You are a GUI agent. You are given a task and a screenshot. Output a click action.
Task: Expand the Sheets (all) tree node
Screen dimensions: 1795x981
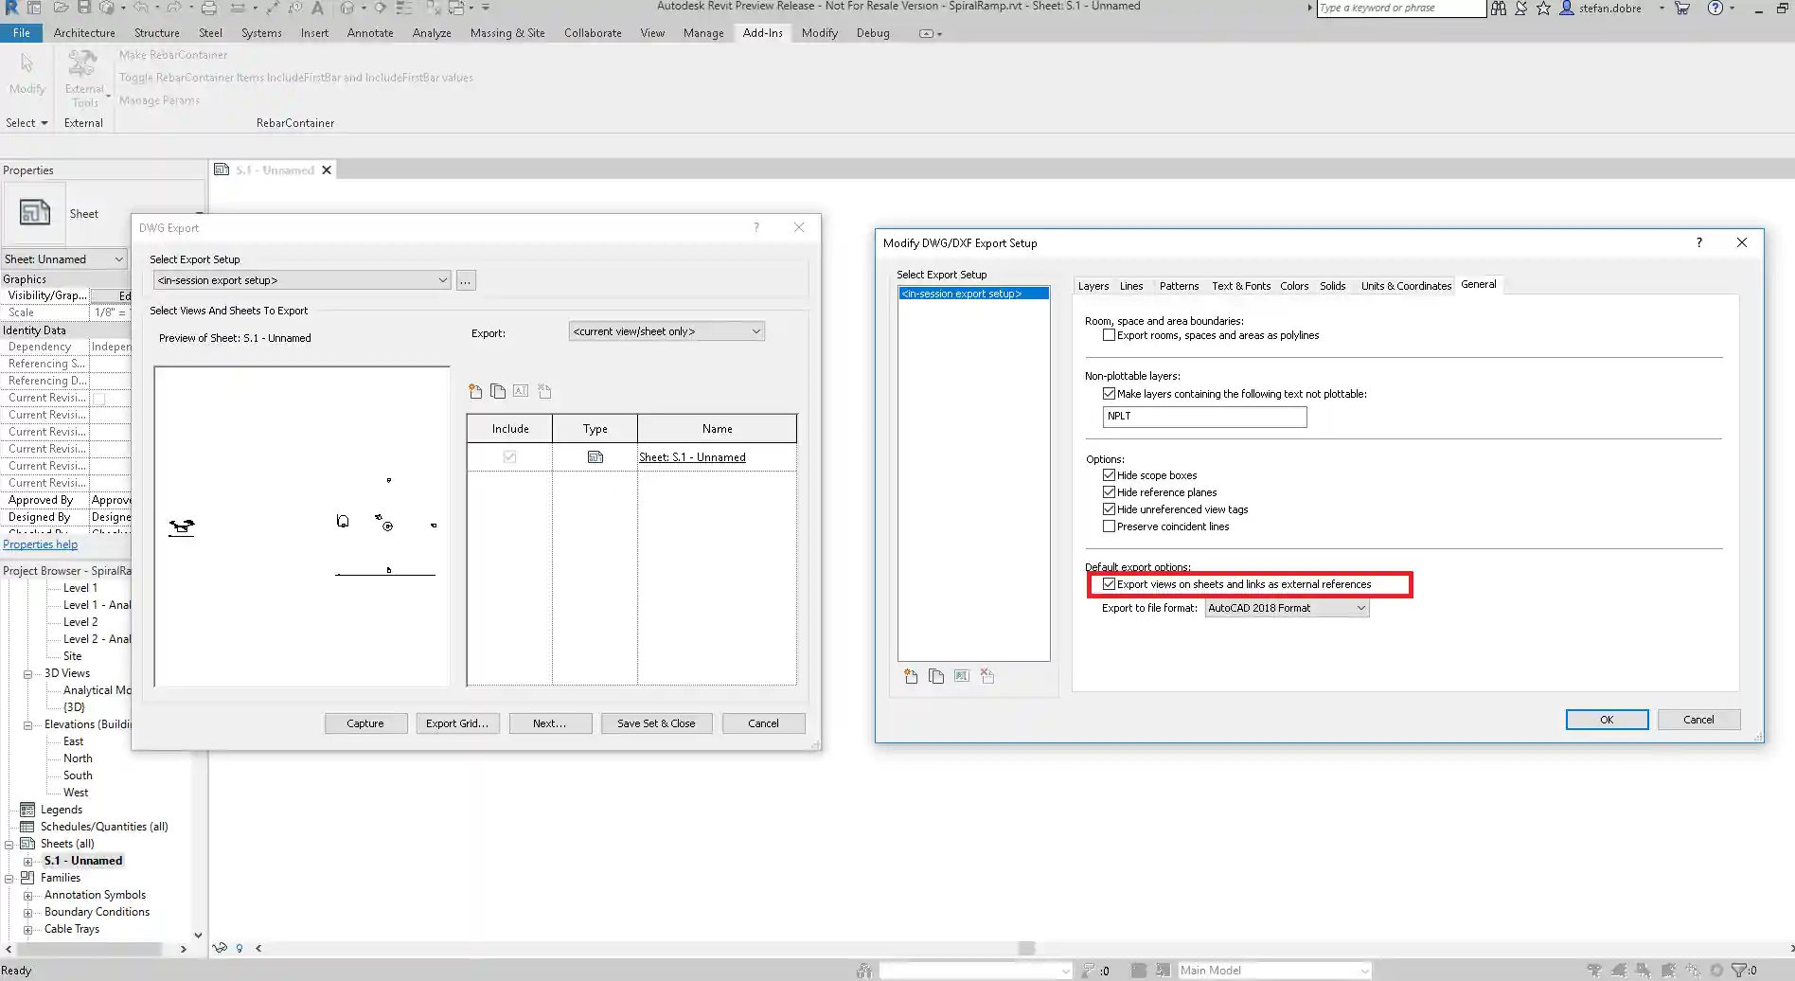(x=8, y=843)
